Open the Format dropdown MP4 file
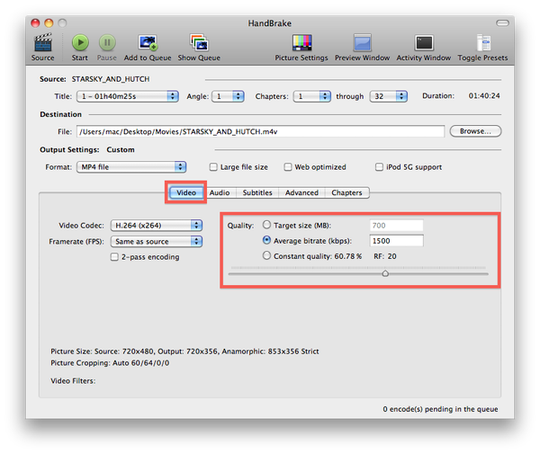 131,167
